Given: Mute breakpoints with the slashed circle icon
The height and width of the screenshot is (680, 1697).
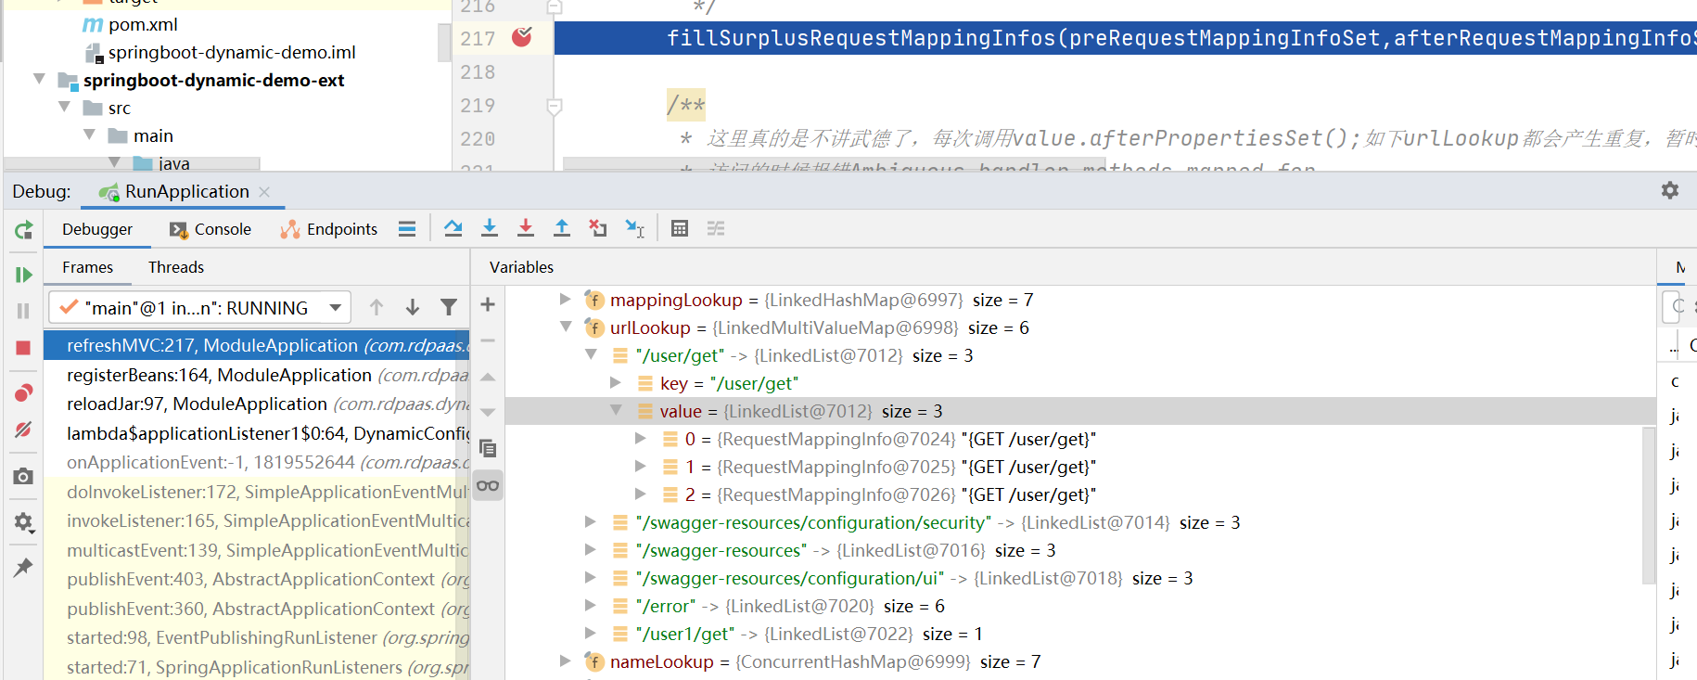Looking at the screenshot, I should coord(23,430).
